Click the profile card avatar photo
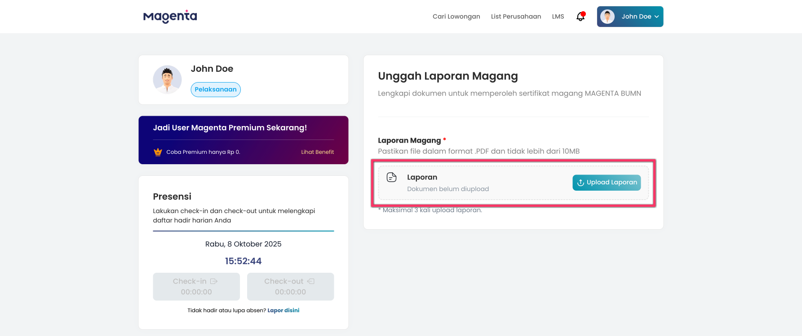802x336 pixels. [167, 80]
